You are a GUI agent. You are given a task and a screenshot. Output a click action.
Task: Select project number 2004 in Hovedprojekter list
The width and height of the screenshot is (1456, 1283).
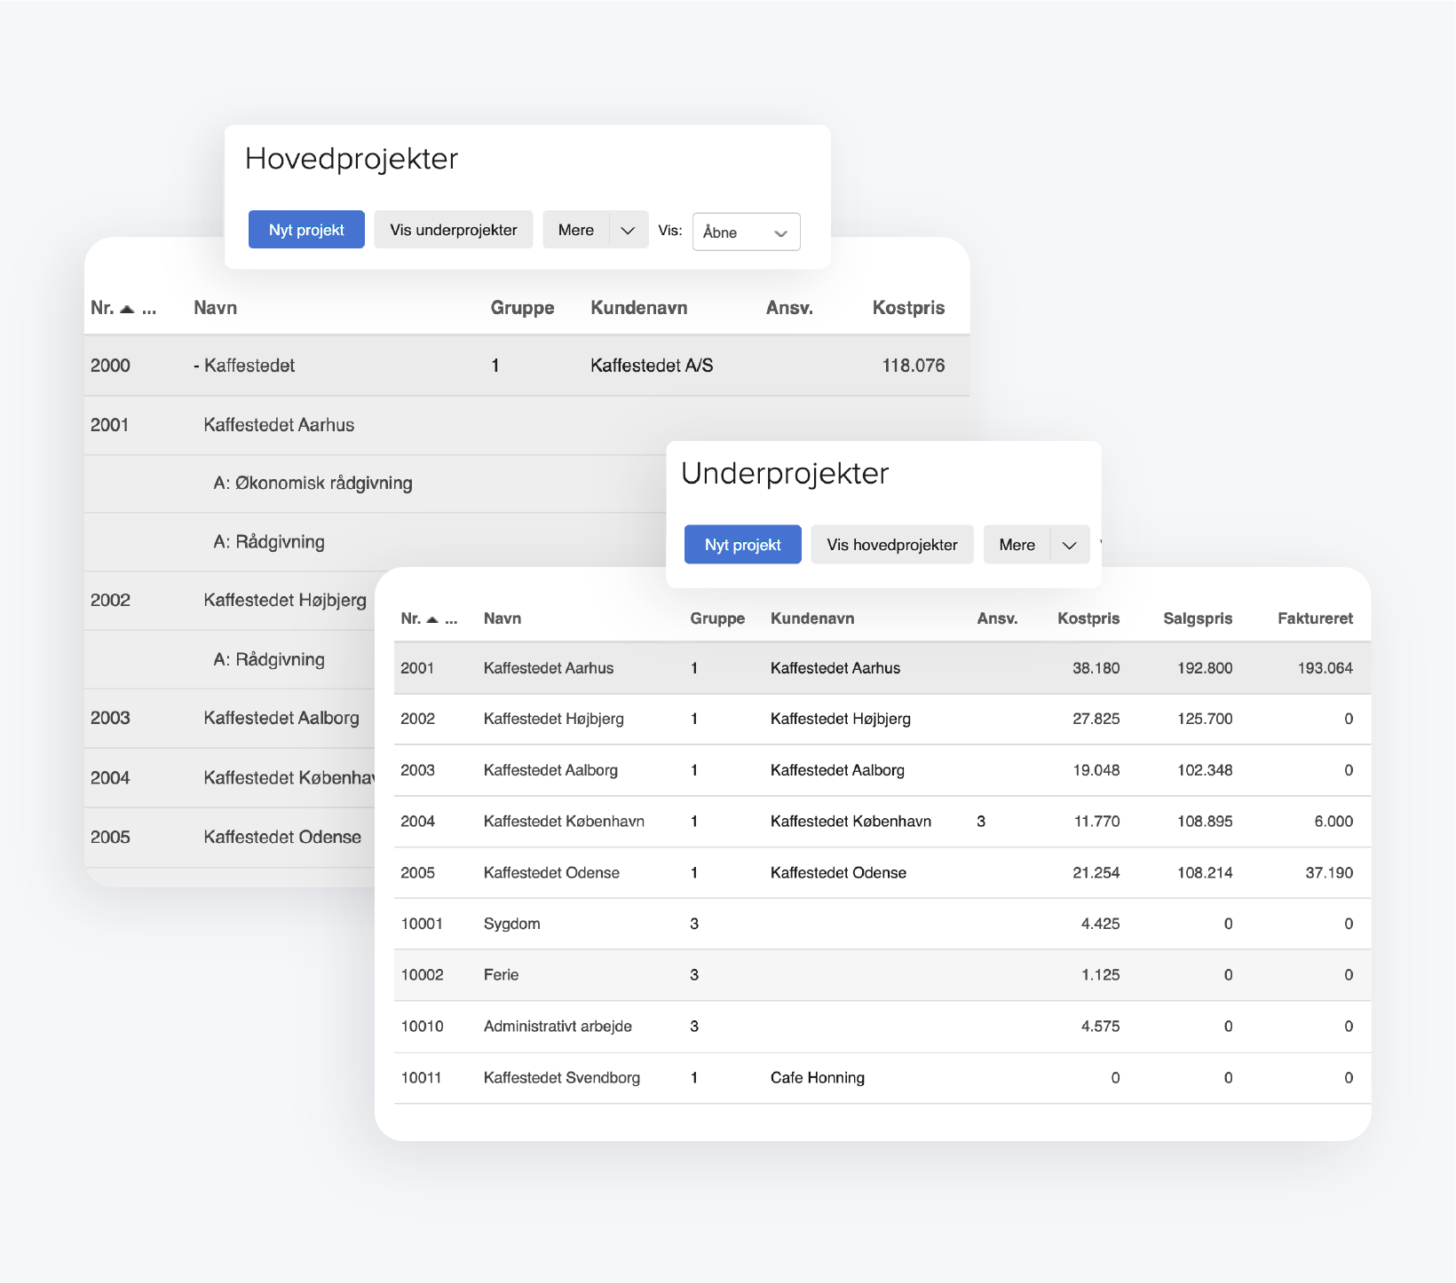[x=110, y=778]
